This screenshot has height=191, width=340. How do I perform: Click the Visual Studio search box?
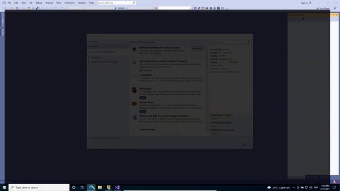(x=117, y=3)
